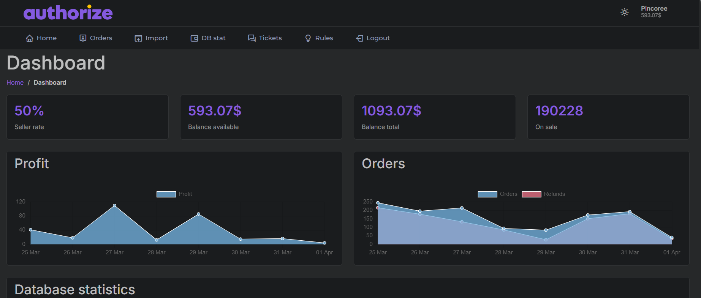Screen dimensions: 701x298
Task: Select the 593.07$ Balance available card
Action: click(x=261, y=117)
